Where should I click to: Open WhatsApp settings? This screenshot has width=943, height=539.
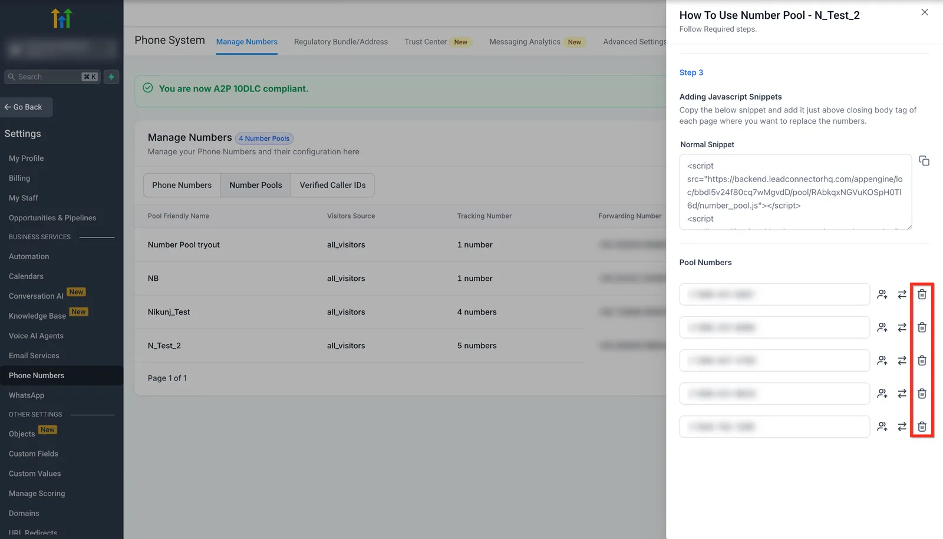27,395
